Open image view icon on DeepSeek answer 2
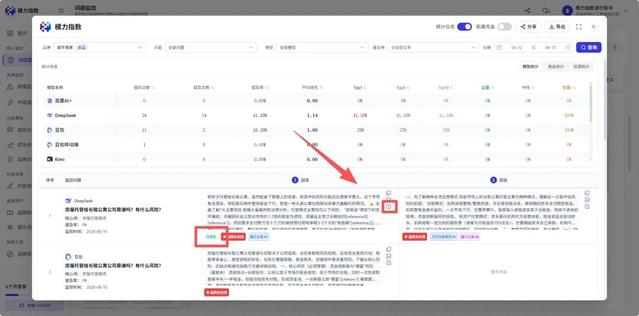 click(587, 200)
